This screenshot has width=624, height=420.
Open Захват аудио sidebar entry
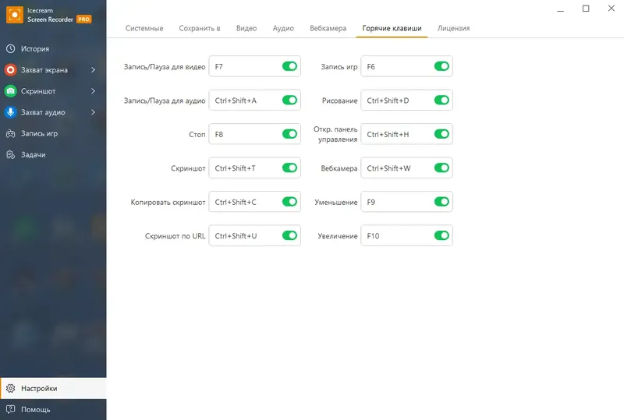point(53,112)
